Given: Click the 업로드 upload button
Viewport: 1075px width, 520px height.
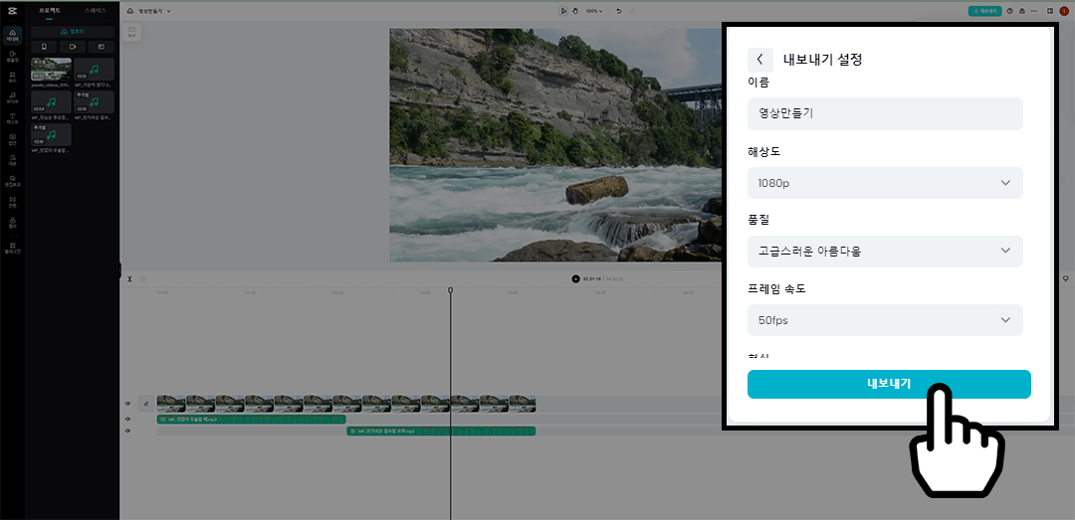Looking at the screenshot, I should pos(73,32).
